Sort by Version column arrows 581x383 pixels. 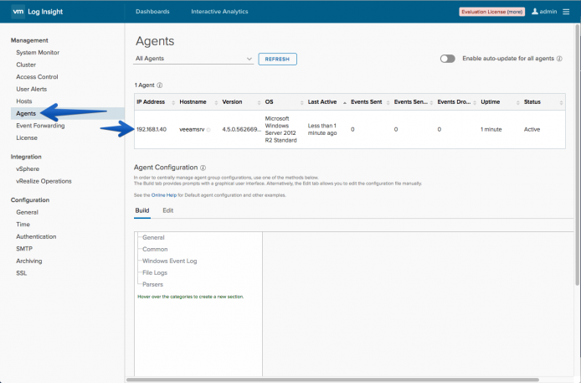259,102
